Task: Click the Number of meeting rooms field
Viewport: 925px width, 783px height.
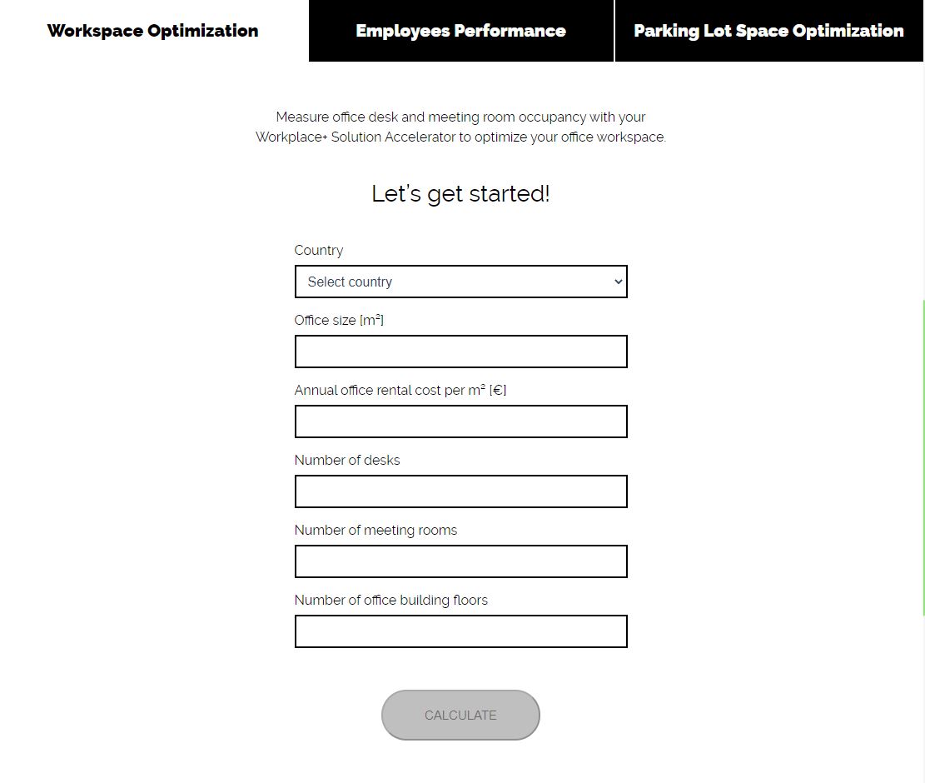Action: 460,561
